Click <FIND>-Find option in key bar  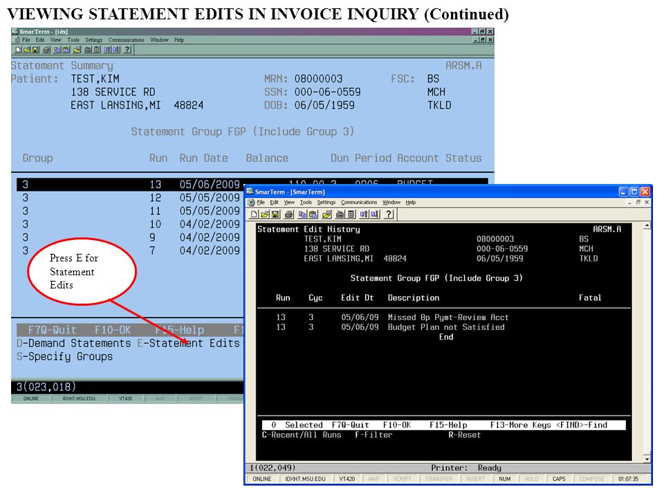pyautogui.click(x=582, y=425)
